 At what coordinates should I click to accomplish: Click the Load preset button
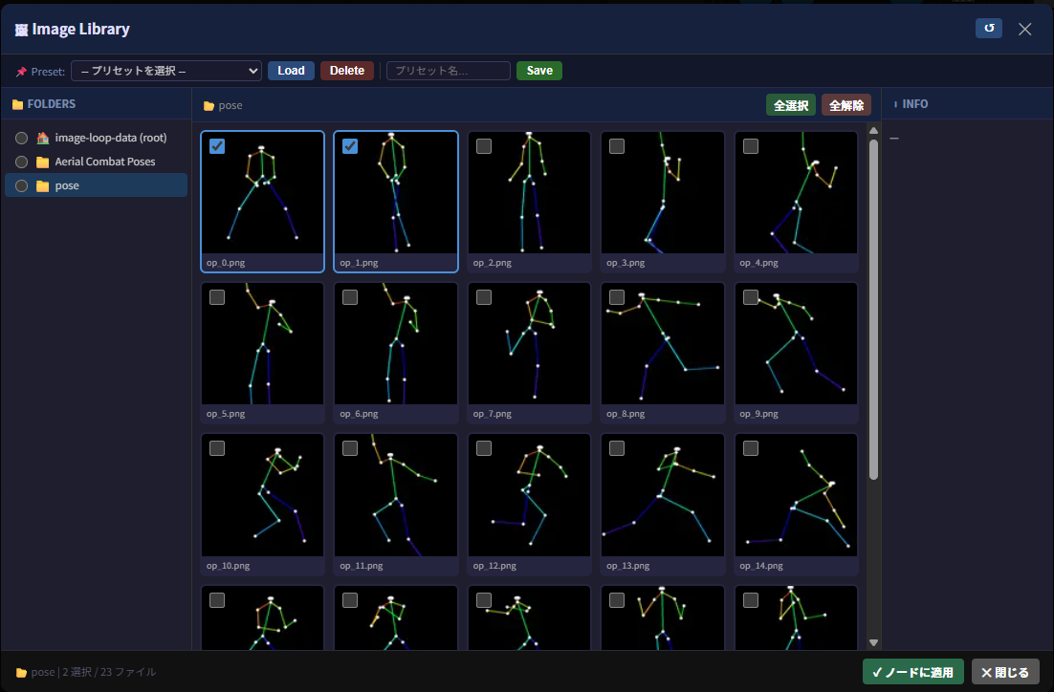click(291, 71)
